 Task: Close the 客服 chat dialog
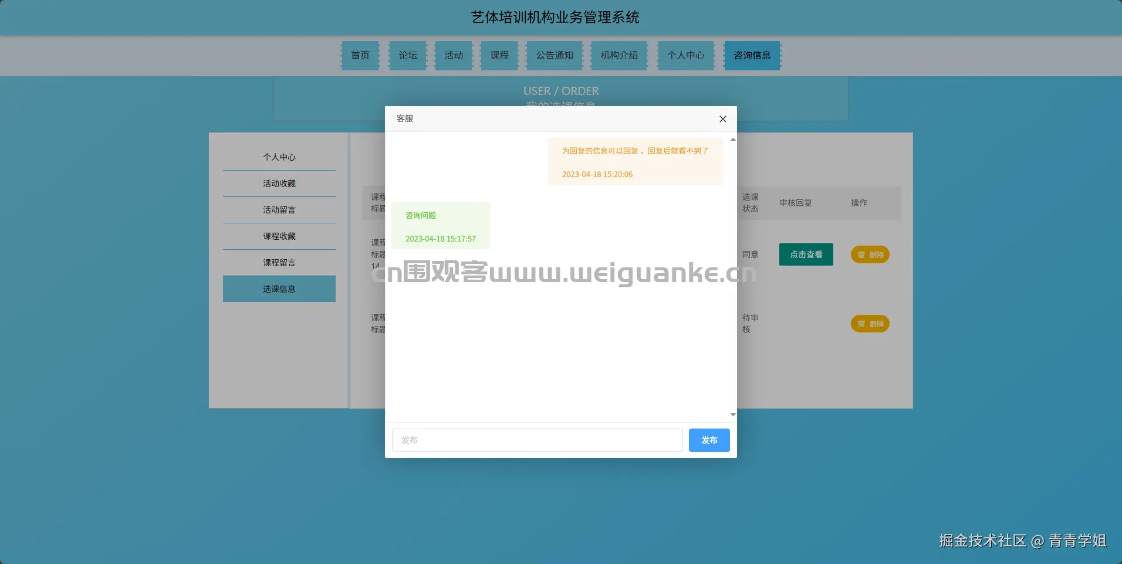722,119
